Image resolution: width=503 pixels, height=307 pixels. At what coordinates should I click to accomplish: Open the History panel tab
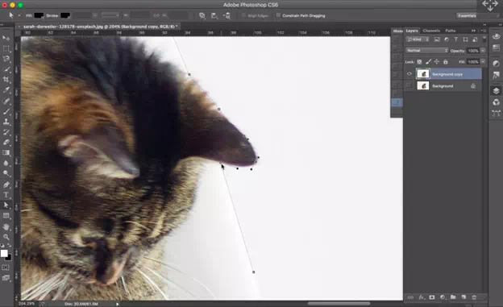(x=397, y=31)
